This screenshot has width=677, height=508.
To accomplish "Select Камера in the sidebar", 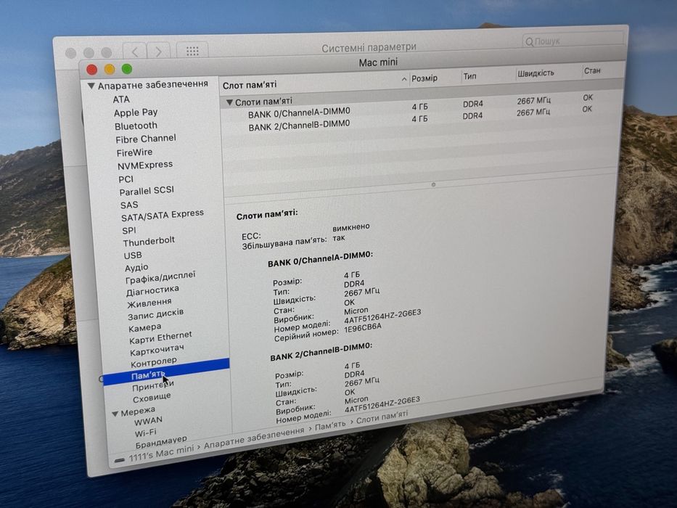I will (144, 328).
